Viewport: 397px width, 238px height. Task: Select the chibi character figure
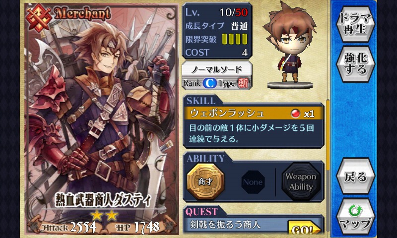point(290,45)
